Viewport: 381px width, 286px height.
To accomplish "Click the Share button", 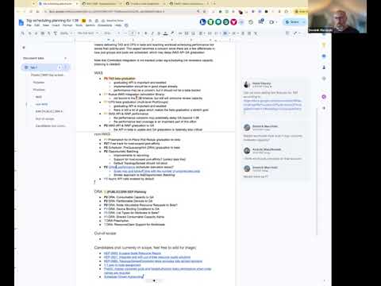I will (x=292, y=22).
